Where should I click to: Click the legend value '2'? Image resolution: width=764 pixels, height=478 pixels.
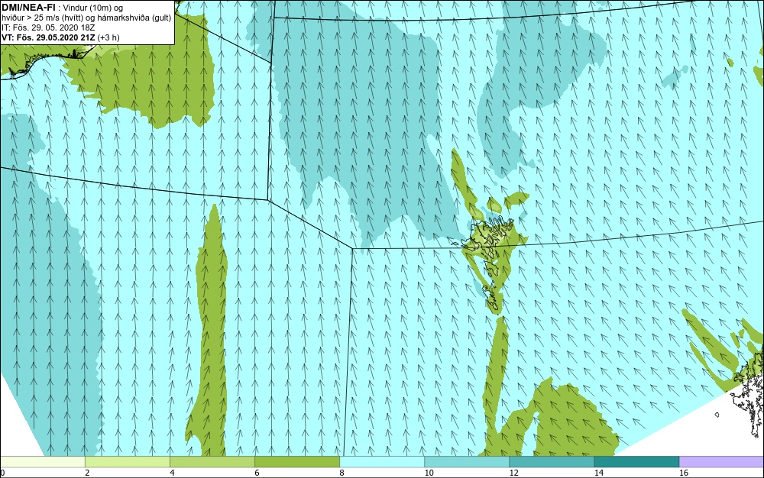click(x=87, y=473)
